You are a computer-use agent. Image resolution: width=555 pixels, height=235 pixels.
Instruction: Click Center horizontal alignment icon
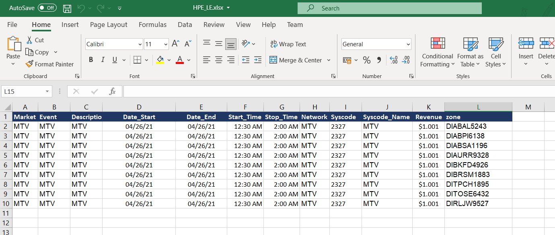(x=219, y=60)
